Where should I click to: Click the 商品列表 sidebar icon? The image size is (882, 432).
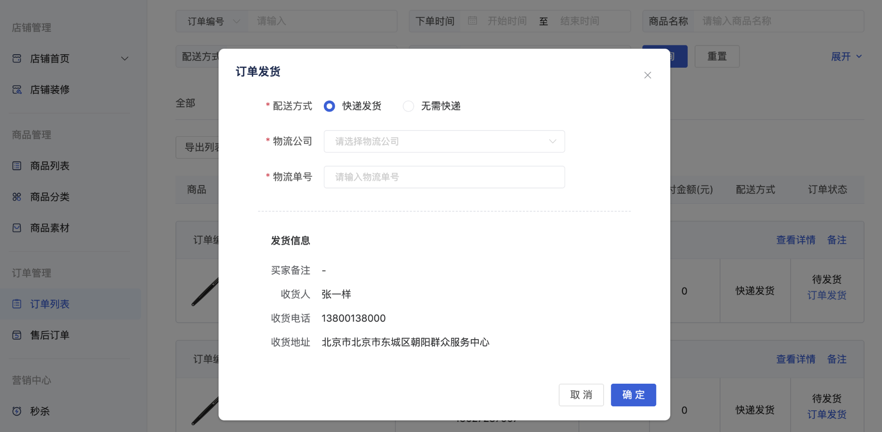click(x=17, y=166)
